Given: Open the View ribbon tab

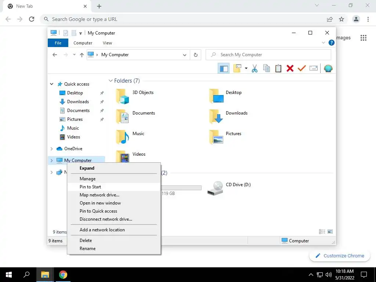Looking at the screenshot, I should click(x=107, y=43).
